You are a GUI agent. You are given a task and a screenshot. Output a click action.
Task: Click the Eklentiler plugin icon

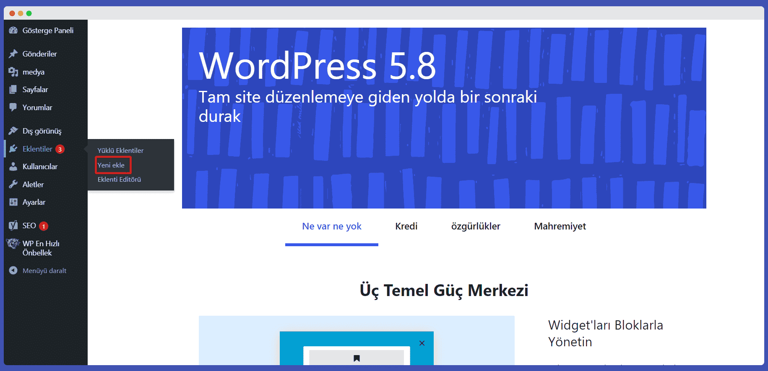(x=13, y=149)
